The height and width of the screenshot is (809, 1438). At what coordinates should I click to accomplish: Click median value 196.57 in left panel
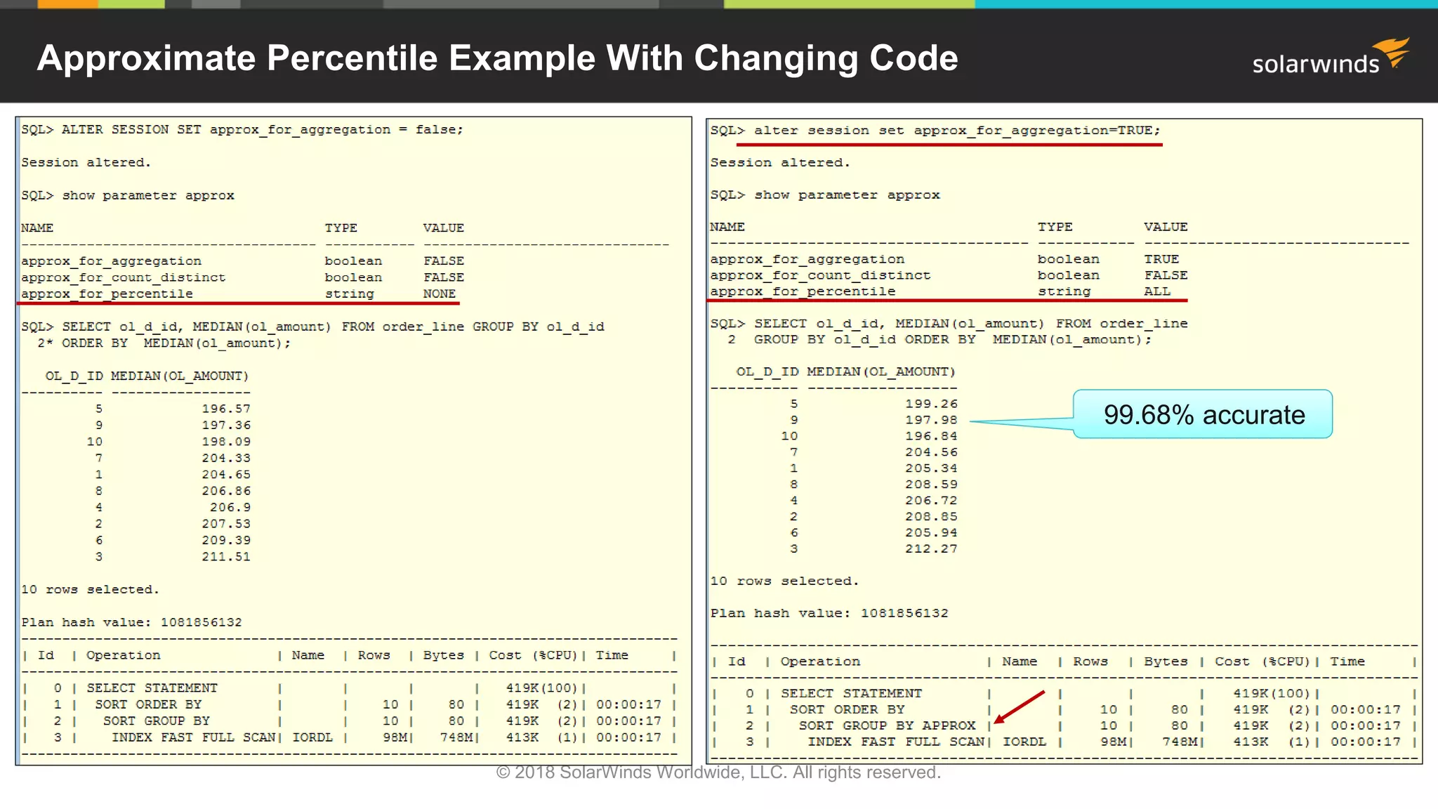click(x=226, y=409)
